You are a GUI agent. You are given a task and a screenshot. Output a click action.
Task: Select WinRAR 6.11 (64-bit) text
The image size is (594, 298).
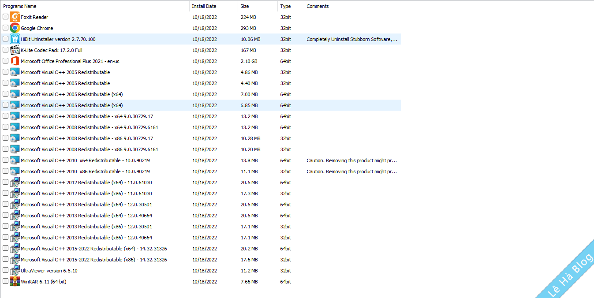pyautogui.click(x=44, y=282)
